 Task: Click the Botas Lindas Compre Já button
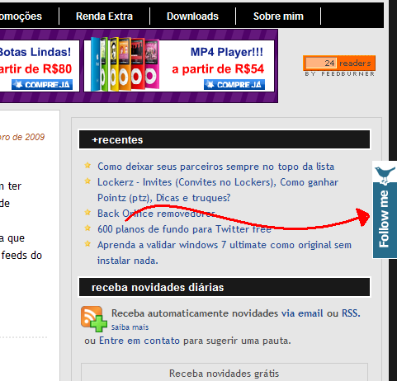point(42,84)
